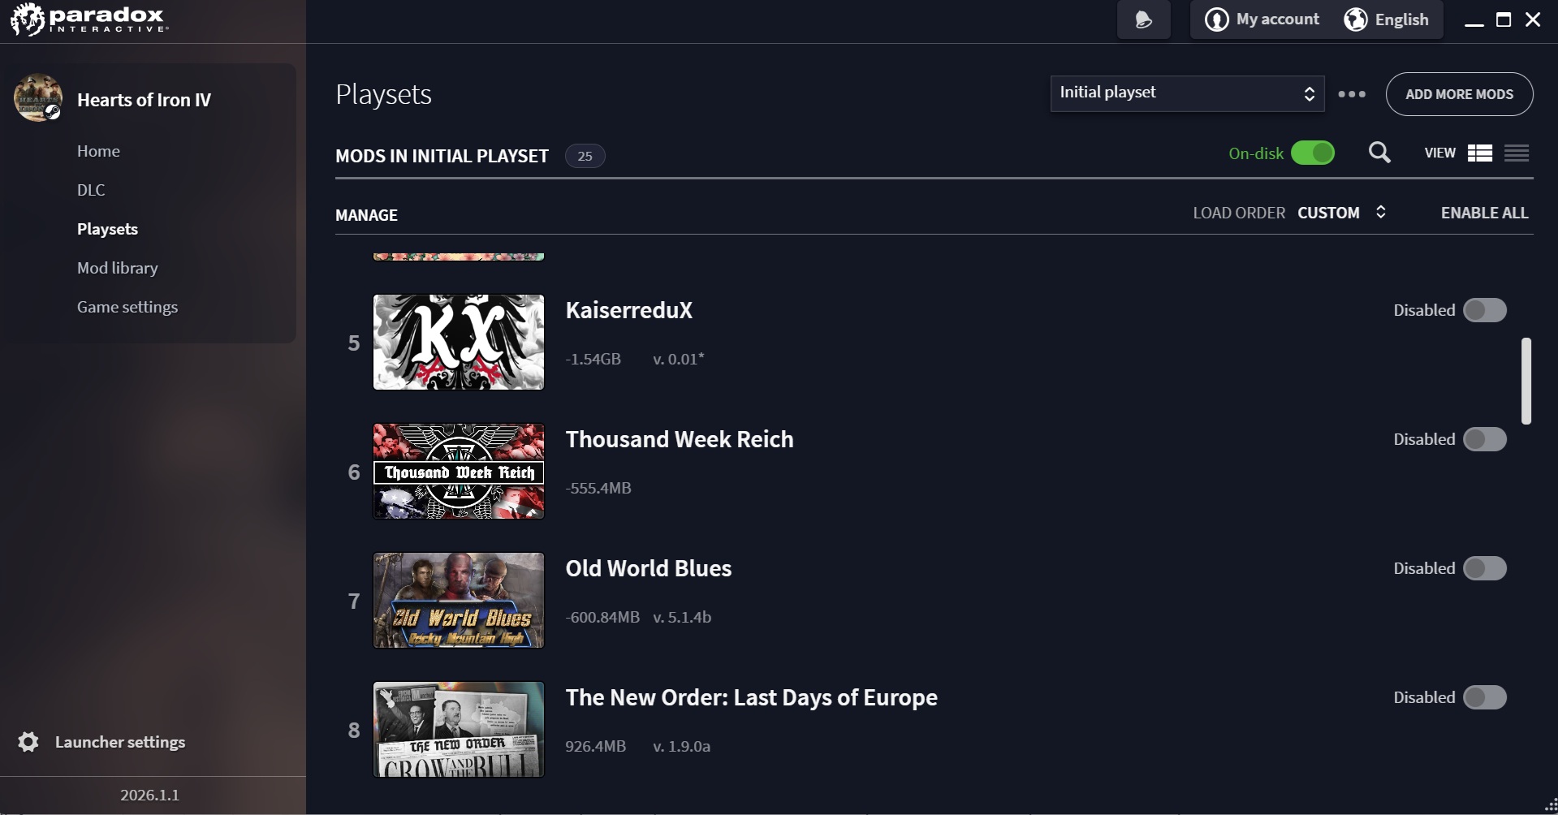The width and height of the screenshot is (1558, 815).
Task: Open Launcher settings
Action: click(120, 742)
